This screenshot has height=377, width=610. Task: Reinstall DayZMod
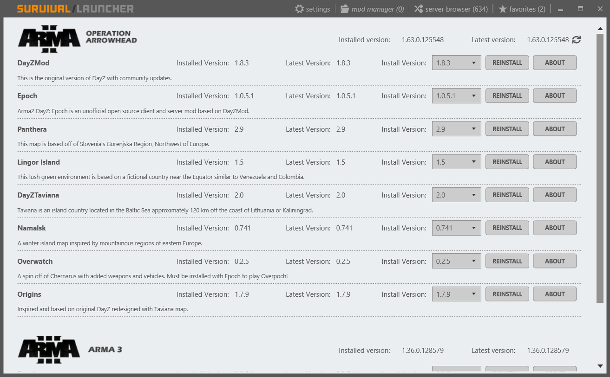pyautogui.click(x=507, y=63)
